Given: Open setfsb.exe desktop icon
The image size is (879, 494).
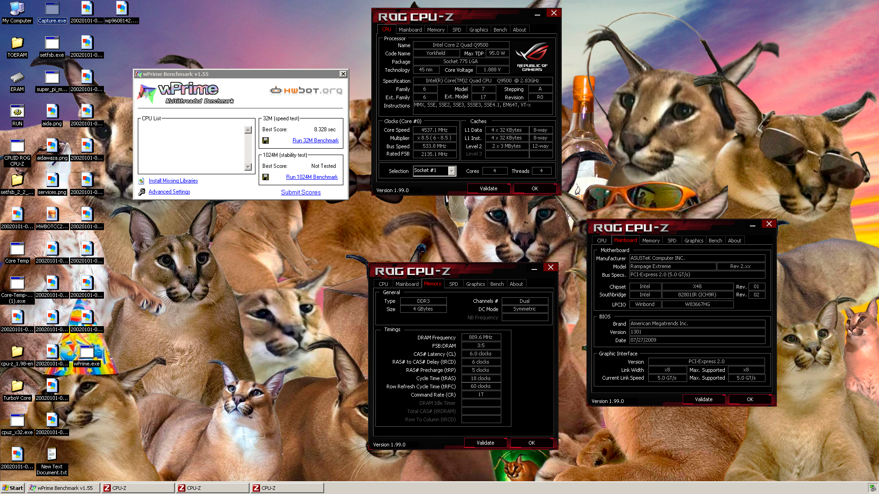Looking at the screenshot, I should (x=52, y=47).
